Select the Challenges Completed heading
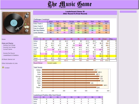This screenshot has height=104, width=139. coord(41,19)
